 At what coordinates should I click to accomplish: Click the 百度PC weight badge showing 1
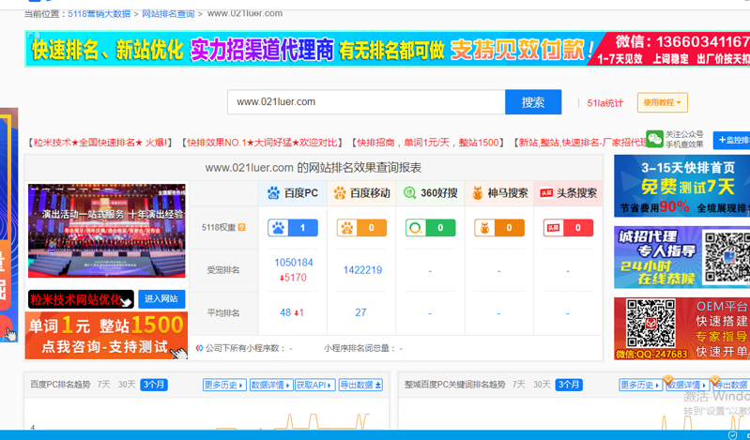[293, 228]
